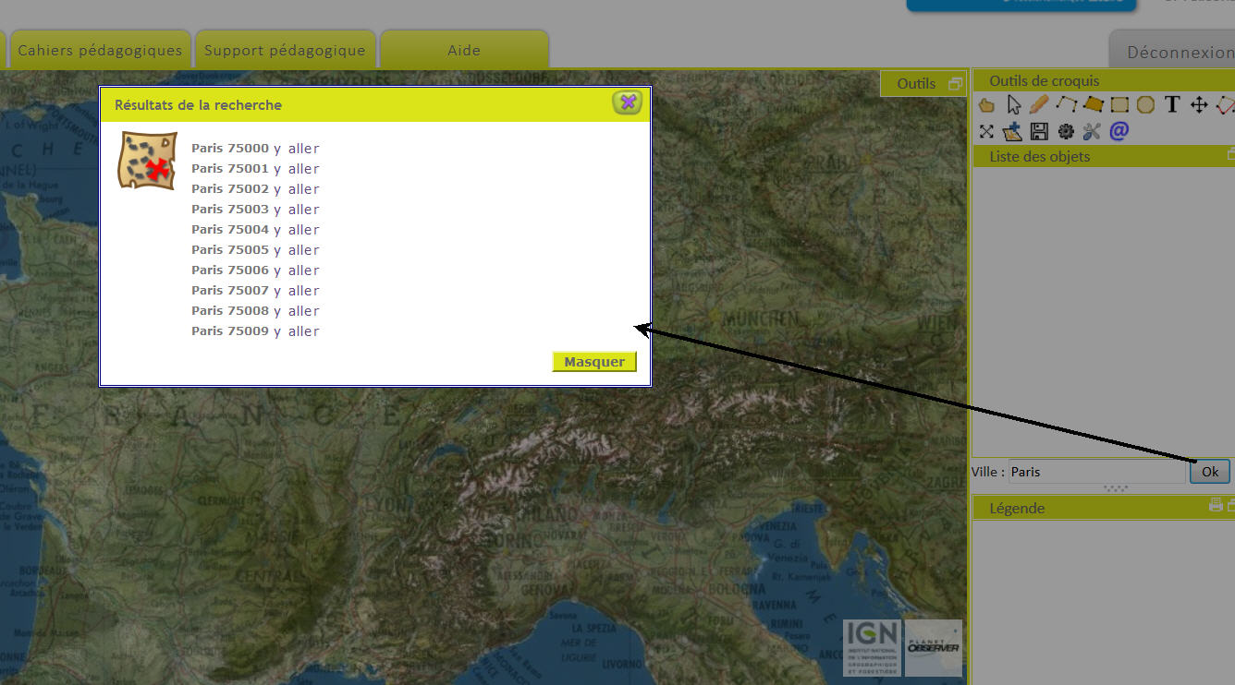
Task: Click the move object cross-arrows tool
Action: (x=1199, y=105)
